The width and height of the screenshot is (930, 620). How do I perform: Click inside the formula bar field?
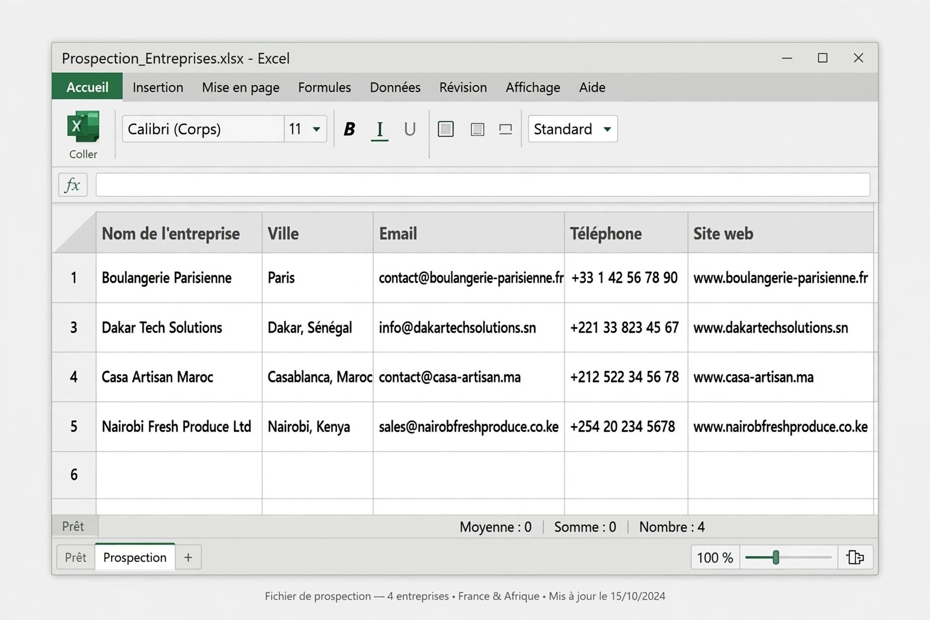pyautogui.click(x=482, y=185)
